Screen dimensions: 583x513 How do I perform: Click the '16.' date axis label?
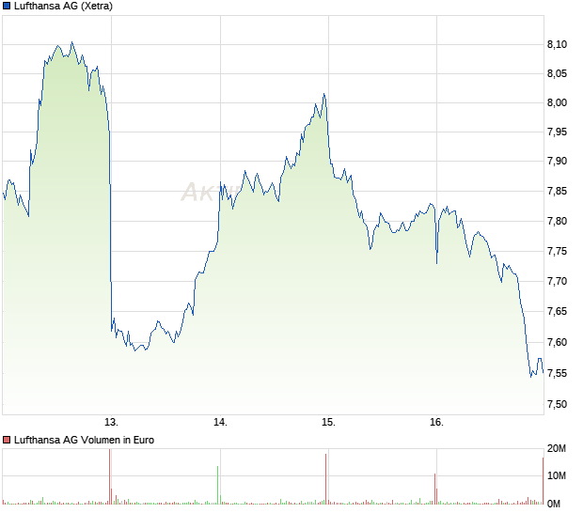tap(436, 423)
